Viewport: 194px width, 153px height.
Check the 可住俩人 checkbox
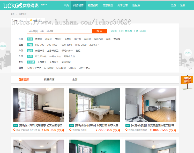click(80, 68)
